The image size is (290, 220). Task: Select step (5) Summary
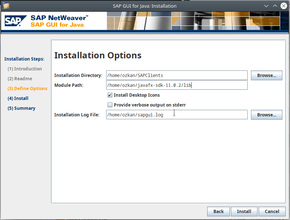click(22, 108)
